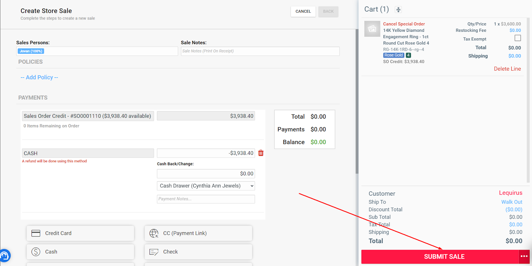This screenshot has width=532, height=266.
Task: Open the round blue help widget icon
Action: coord(5,256)
